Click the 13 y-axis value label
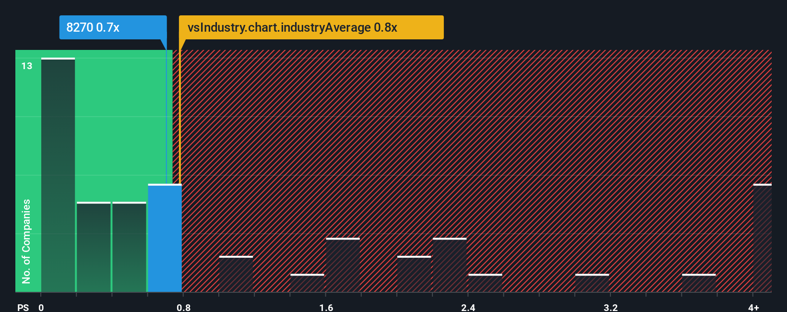787x312 pixels. click(x=27, y=66)
